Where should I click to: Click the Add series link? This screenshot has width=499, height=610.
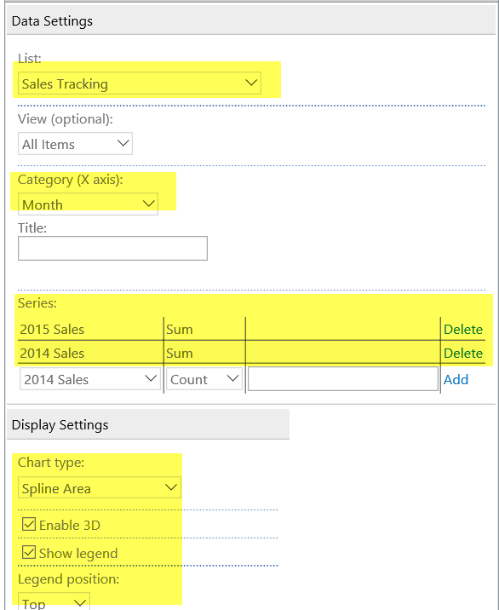(456, 379)
